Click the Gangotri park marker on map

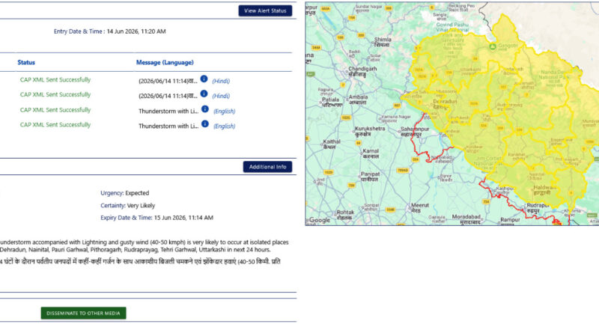coord(493,46)
